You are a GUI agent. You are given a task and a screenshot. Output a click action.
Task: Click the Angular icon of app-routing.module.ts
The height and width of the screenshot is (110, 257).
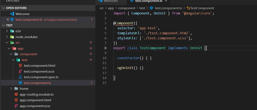pyautogui.click(x=16, y=94)
